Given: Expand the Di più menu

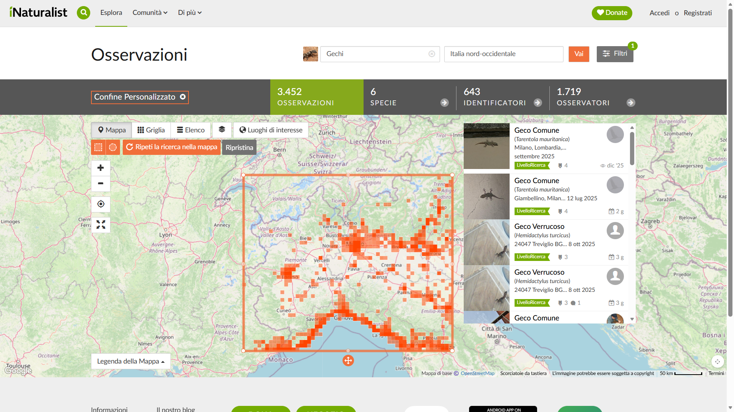Looking at the screenshot, I should pyautogui.click(x=190, y=13).
